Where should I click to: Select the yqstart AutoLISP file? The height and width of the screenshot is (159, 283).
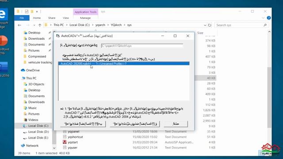pos(73,142)
